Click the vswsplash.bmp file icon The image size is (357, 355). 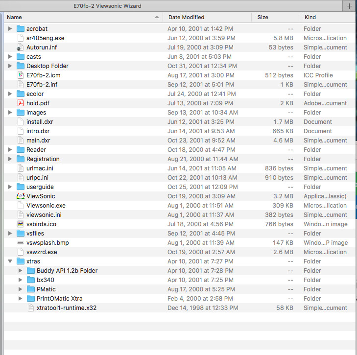21,243
